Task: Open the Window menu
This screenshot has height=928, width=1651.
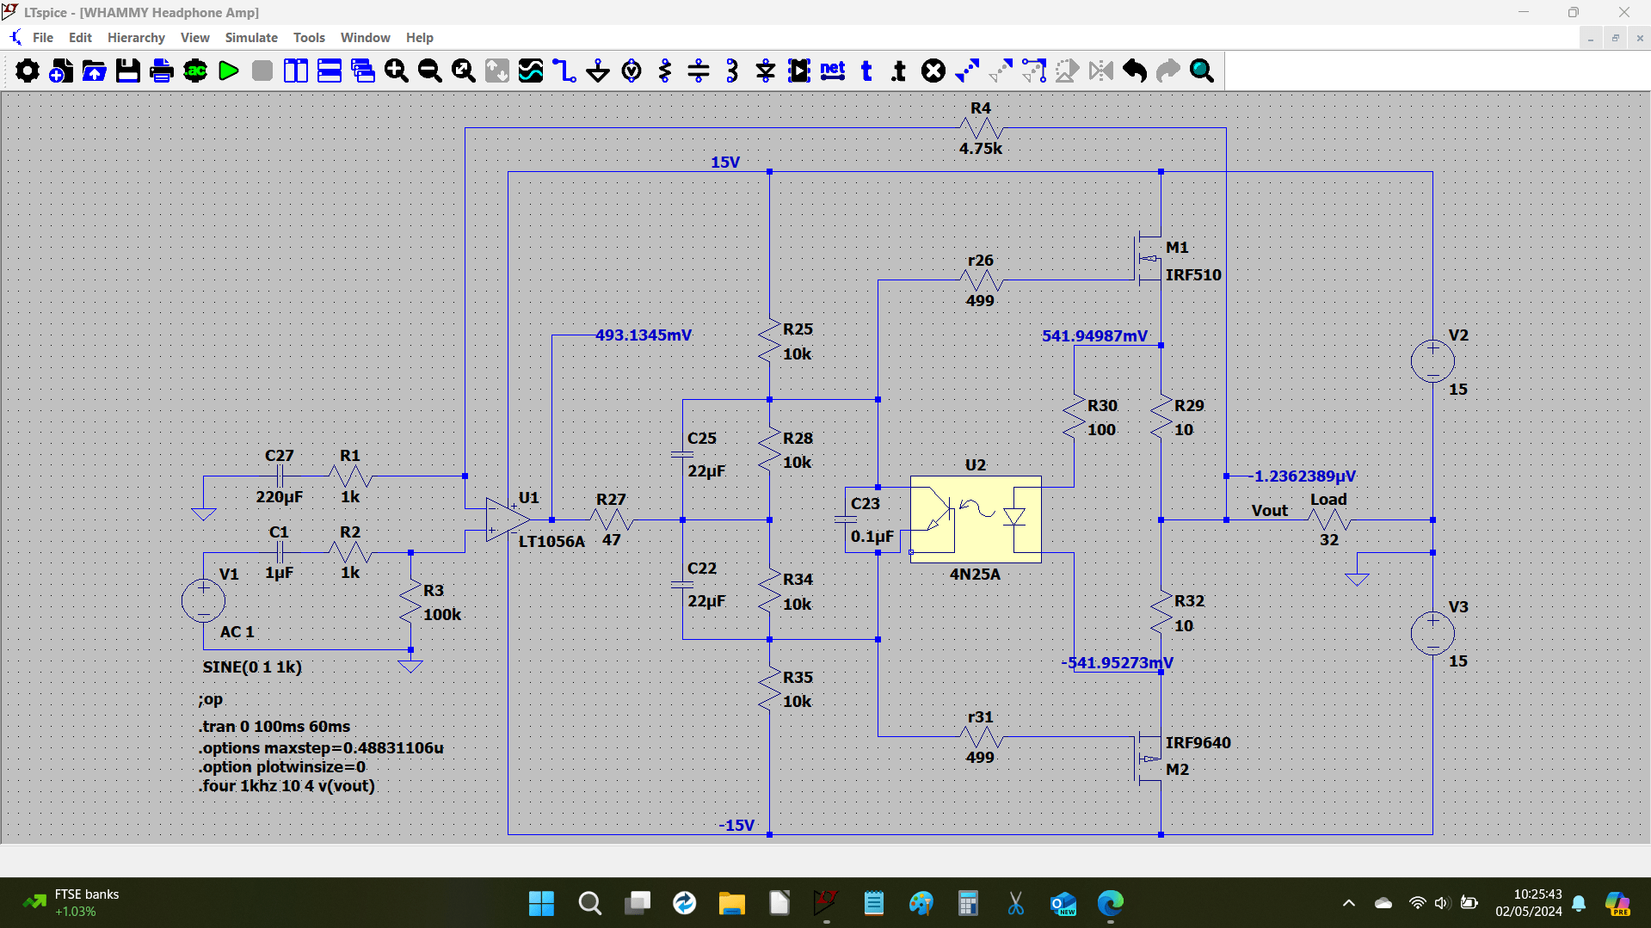Action: pos(366,38)
